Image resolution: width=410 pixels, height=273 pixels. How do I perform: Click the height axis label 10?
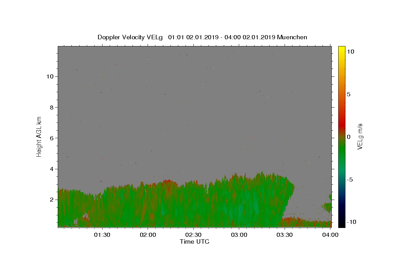click(50, 76)
